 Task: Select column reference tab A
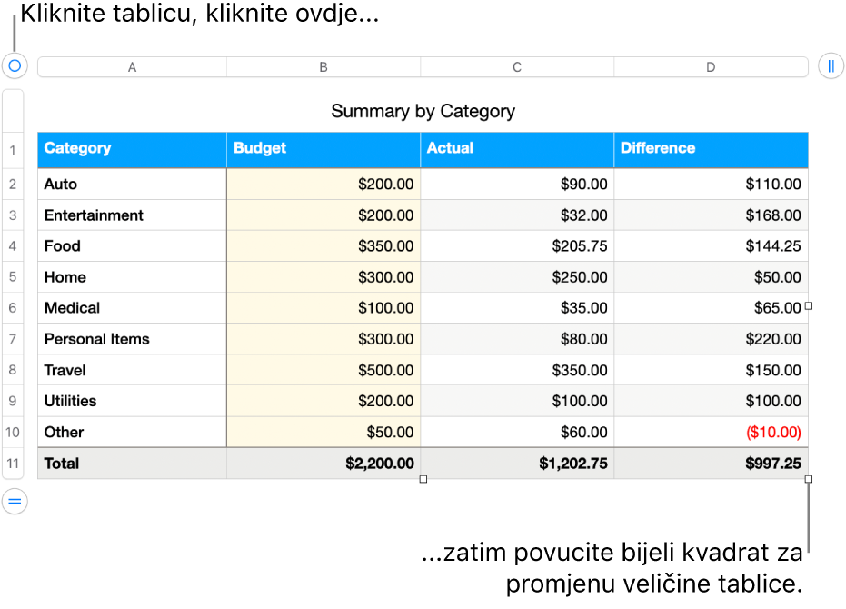click(x=132, y=65)
